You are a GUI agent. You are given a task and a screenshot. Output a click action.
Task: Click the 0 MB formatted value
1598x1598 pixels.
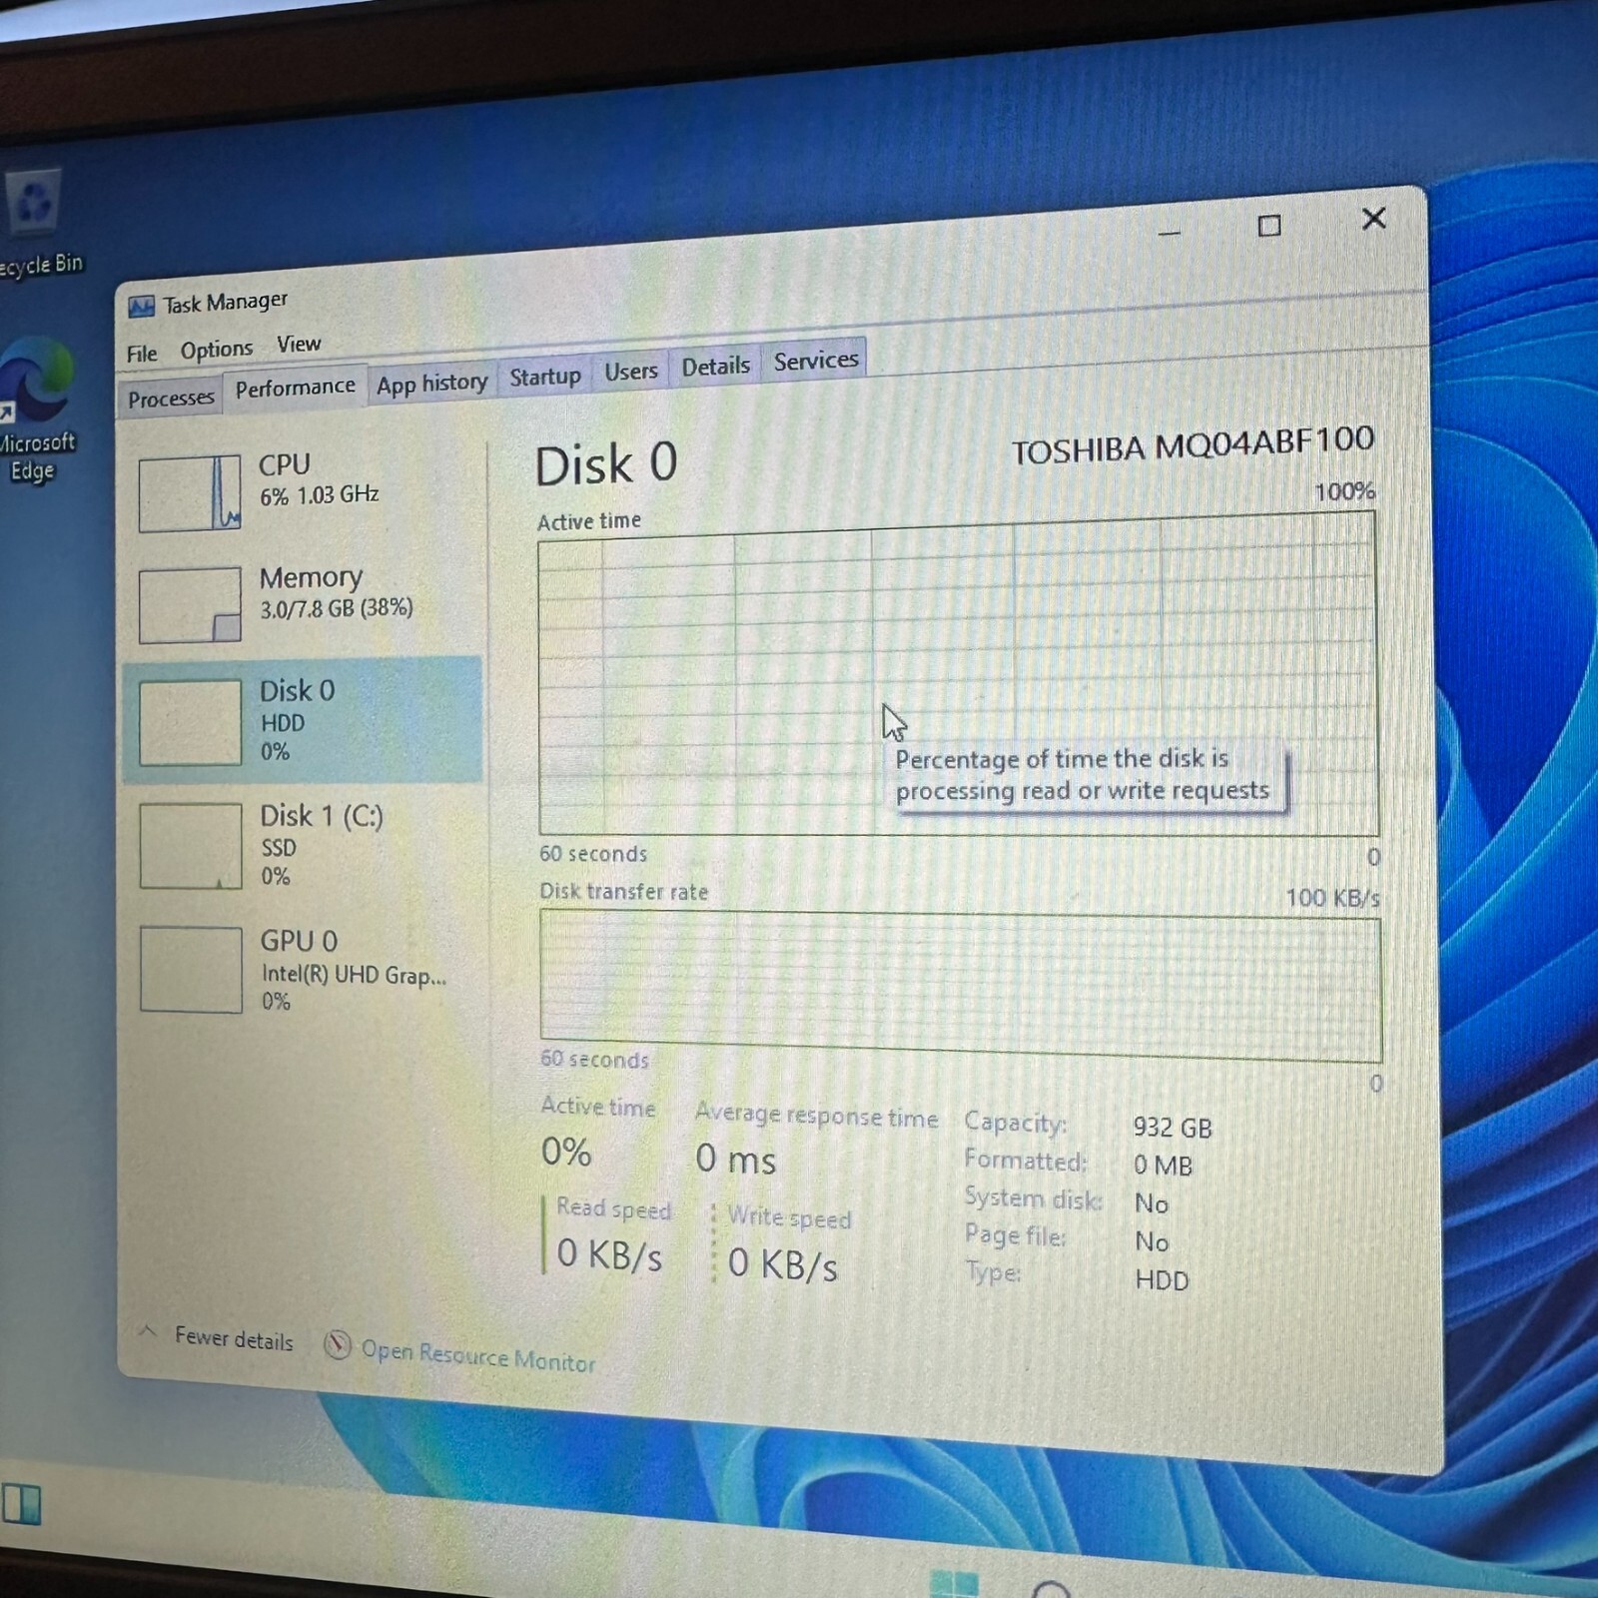(x=1163, y=1166)
